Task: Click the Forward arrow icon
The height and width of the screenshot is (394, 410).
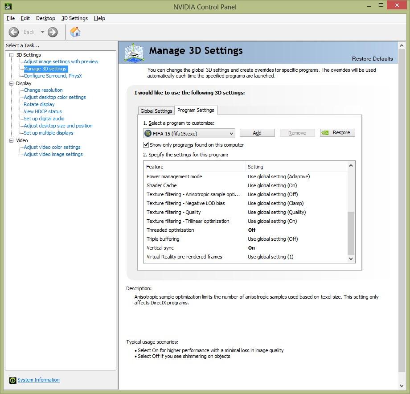Action: [x=53, y=32]
